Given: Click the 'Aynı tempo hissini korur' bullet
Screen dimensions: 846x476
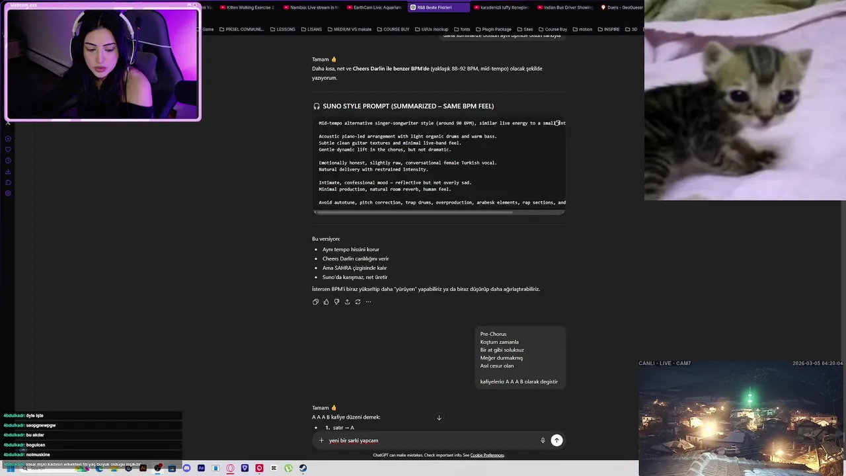Looking at the screenshot, I should (350, 249).
